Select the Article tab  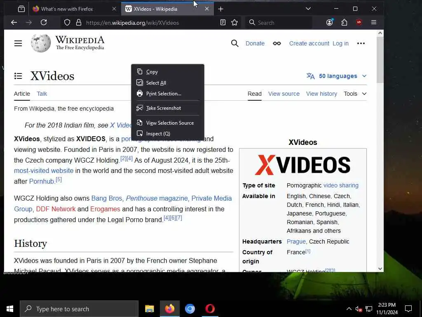22,94
